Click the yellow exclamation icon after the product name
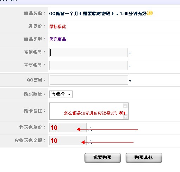180x172 pixels. click(x=150, y=13)
